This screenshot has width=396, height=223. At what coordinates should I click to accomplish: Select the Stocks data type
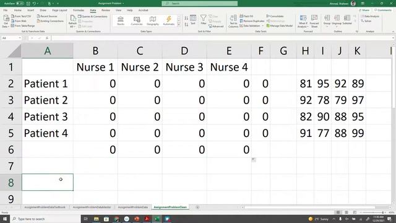(121, 20)
